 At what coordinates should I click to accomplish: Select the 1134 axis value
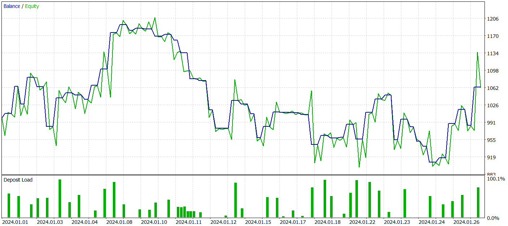coord(492,53)
